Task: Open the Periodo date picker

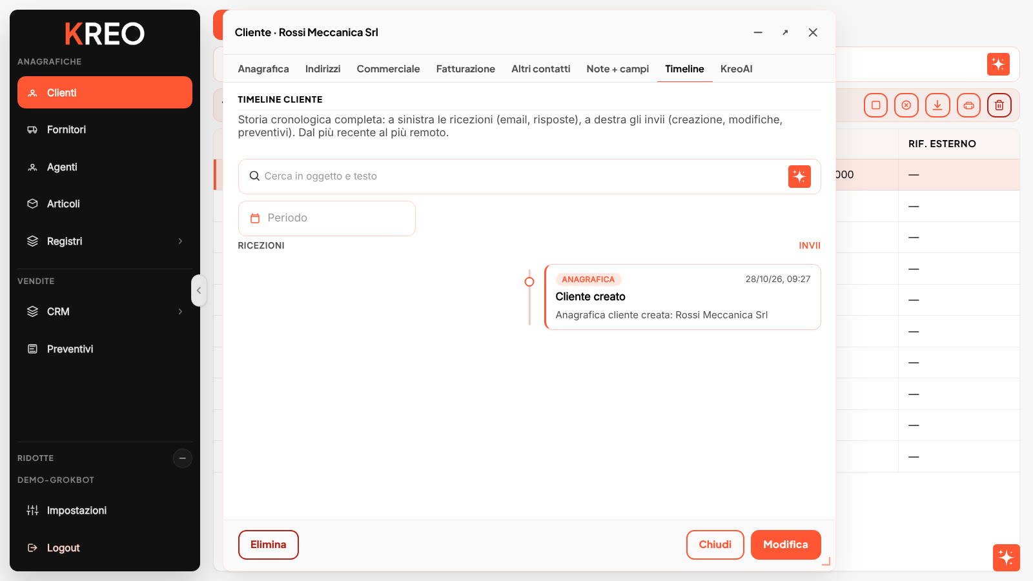Action: 327,218
